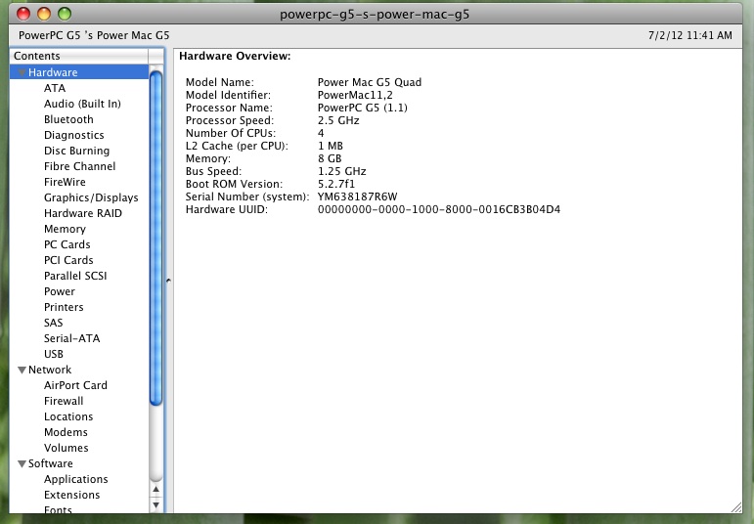This screenshot has width=754, height=524.
Task: Select Extensions under Software
Action: tap(72, 495)
